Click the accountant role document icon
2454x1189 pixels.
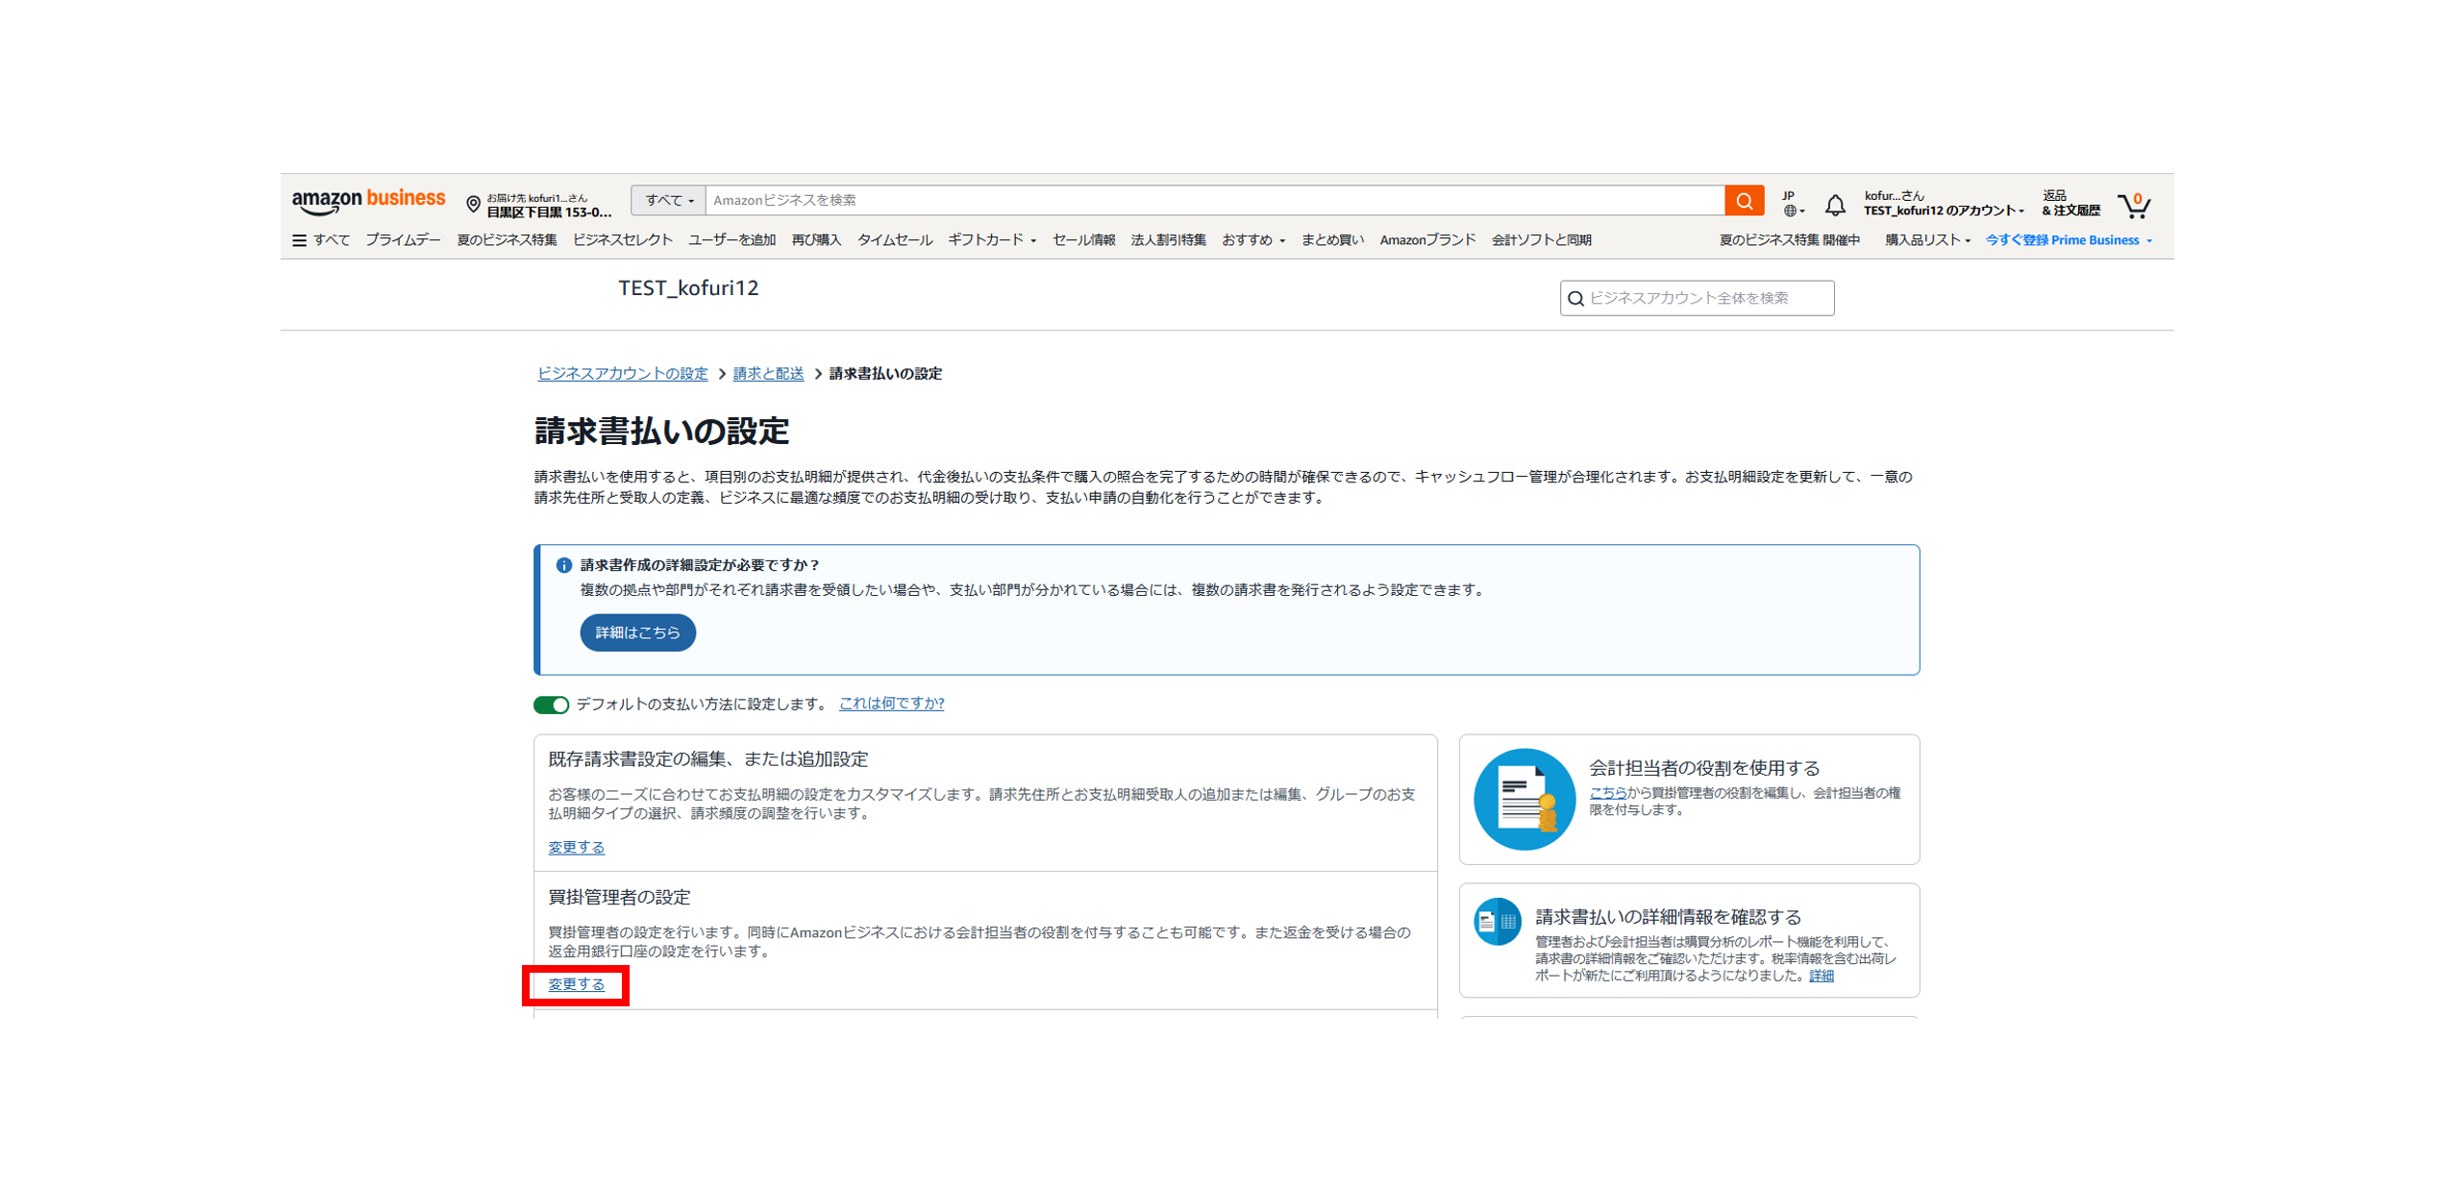coord(1523,798)
